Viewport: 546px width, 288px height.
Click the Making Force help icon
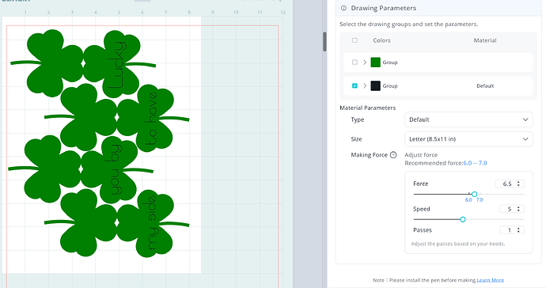tap(393, 155)
